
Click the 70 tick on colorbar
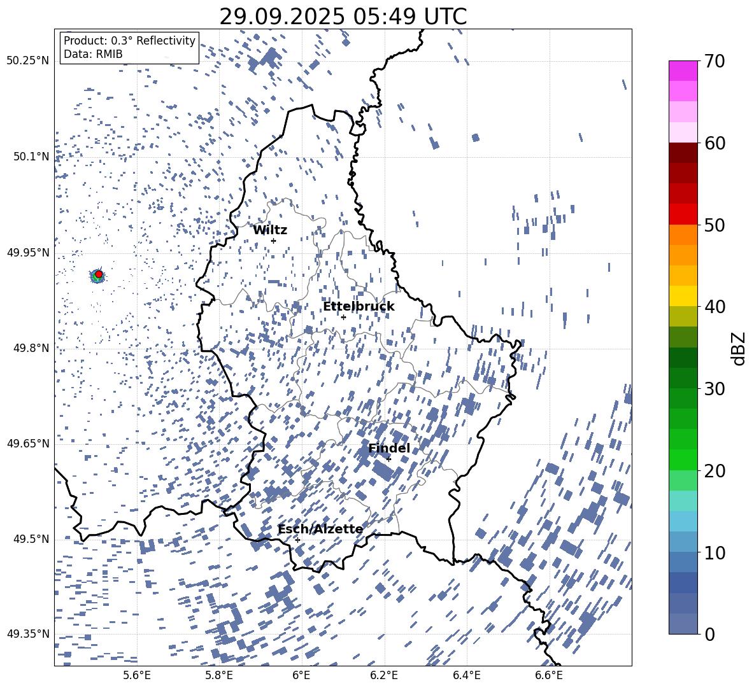[715, 61]
